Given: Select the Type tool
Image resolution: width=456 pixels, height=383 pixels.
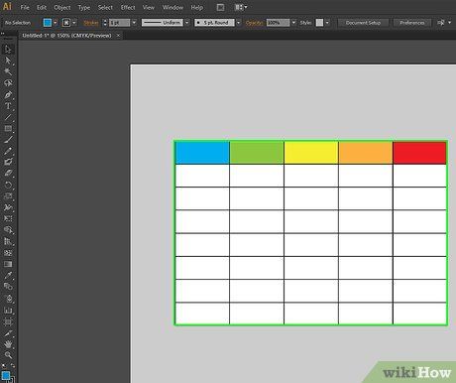Looking at the screenshot, I should [x=8, y=106].
